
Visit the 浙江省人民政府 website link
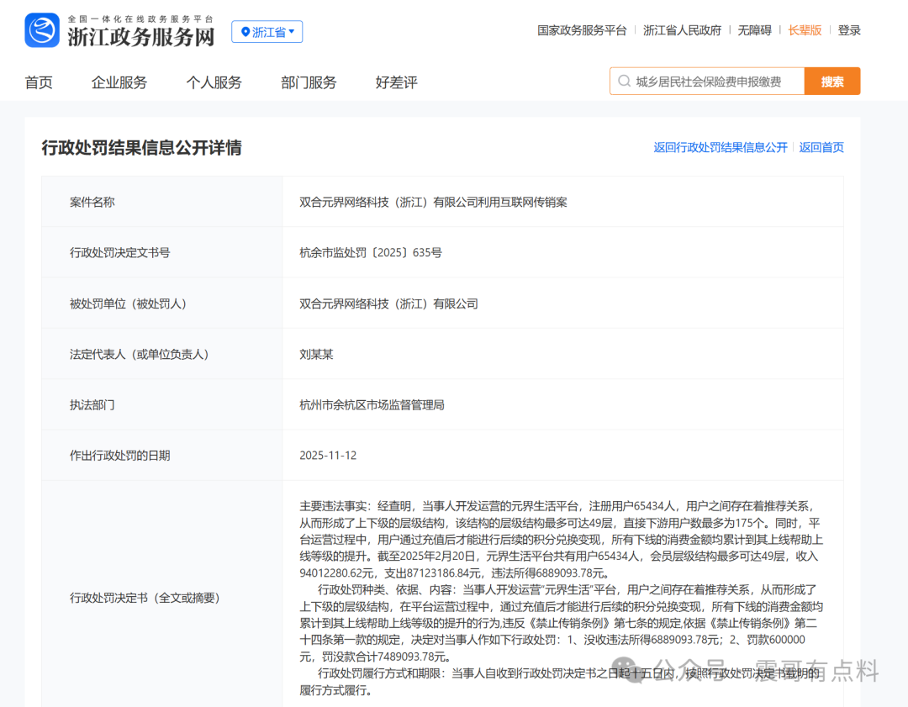(x=682, y=29)
